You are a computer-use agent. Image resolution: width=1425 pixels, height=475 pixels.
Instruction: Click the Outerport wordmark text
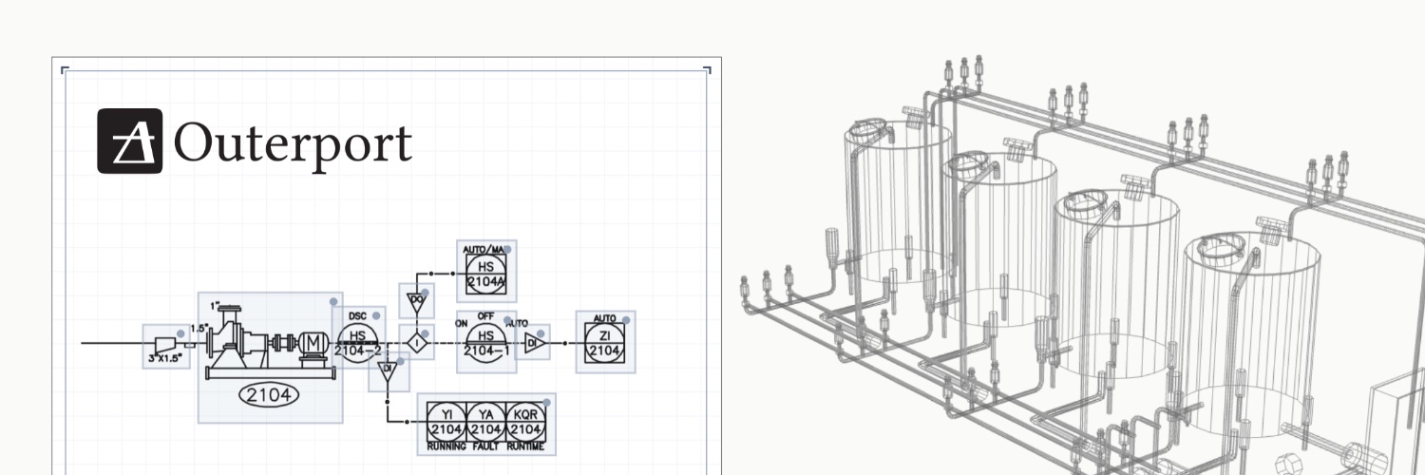293,142
